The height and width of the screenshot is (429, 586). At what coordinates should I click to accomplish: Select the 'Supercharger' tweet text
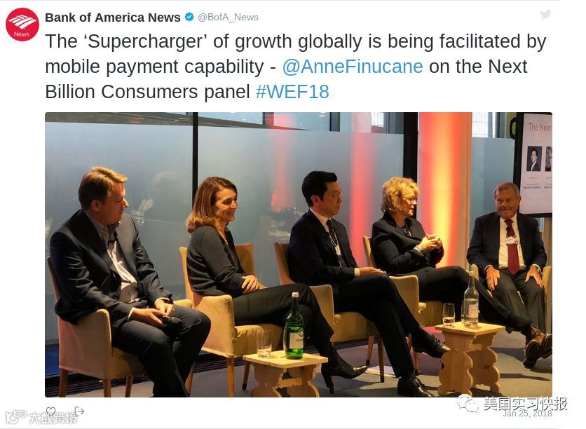click(296, 67)
